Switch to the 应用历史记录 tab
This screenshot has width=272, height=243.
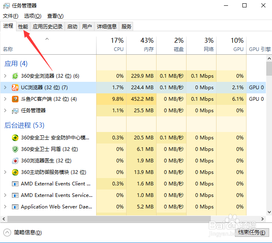coord(48,27)
